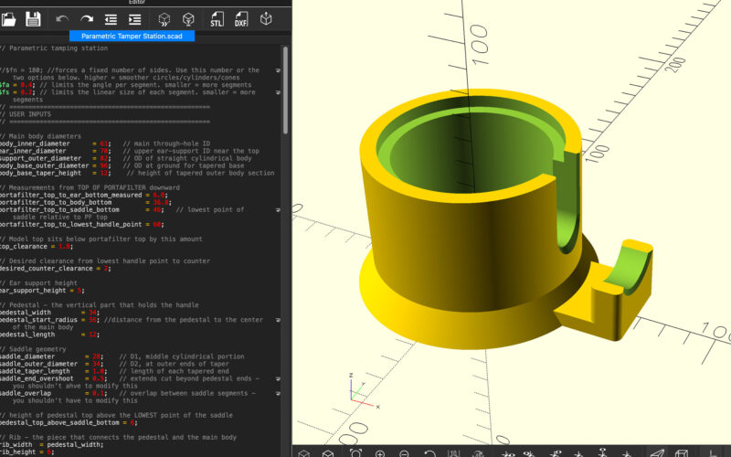Click the rib_width = pedestal_width line

pos(52,444)
